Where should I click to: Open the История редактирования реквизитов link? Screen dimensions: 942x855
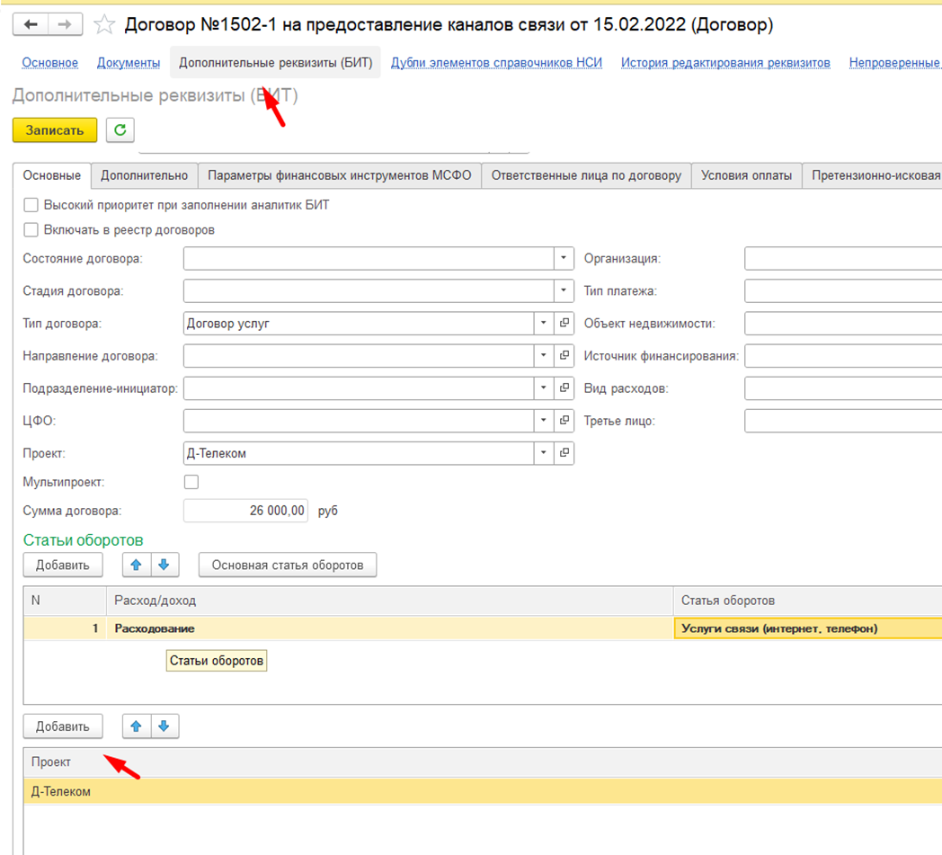point(725,63)
